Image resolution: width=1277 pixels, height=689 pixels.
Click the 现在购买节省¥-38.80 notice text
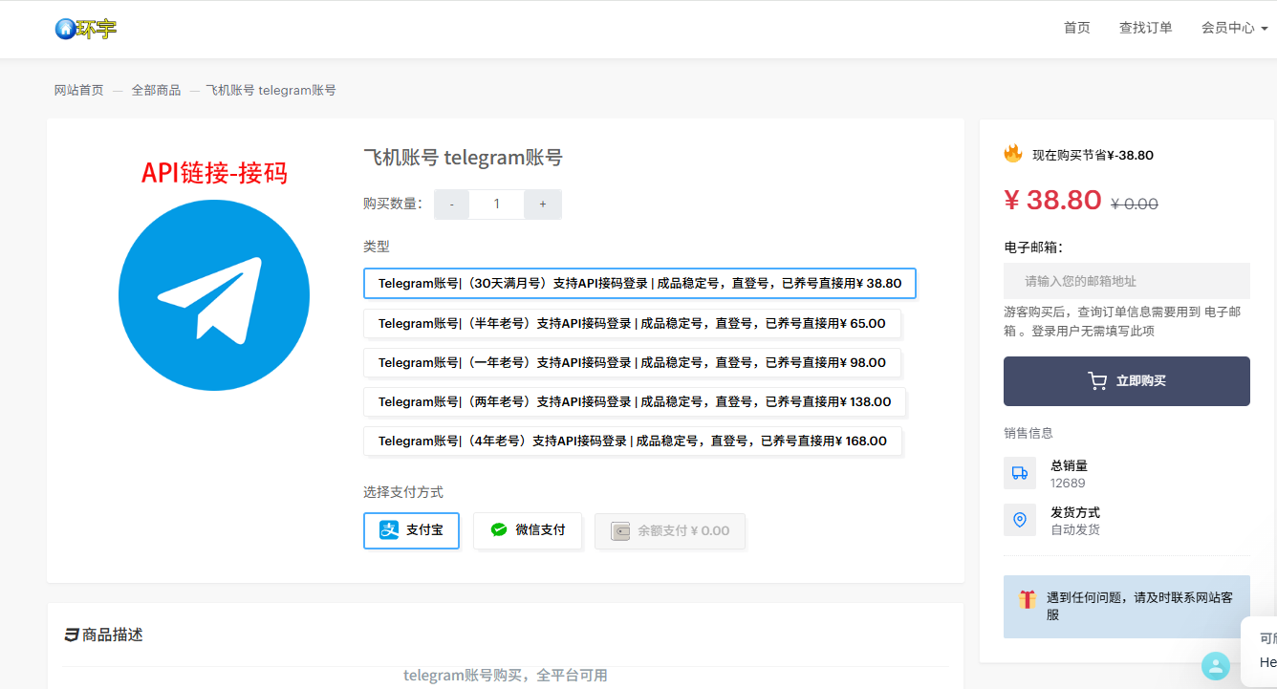(1093, 155)
